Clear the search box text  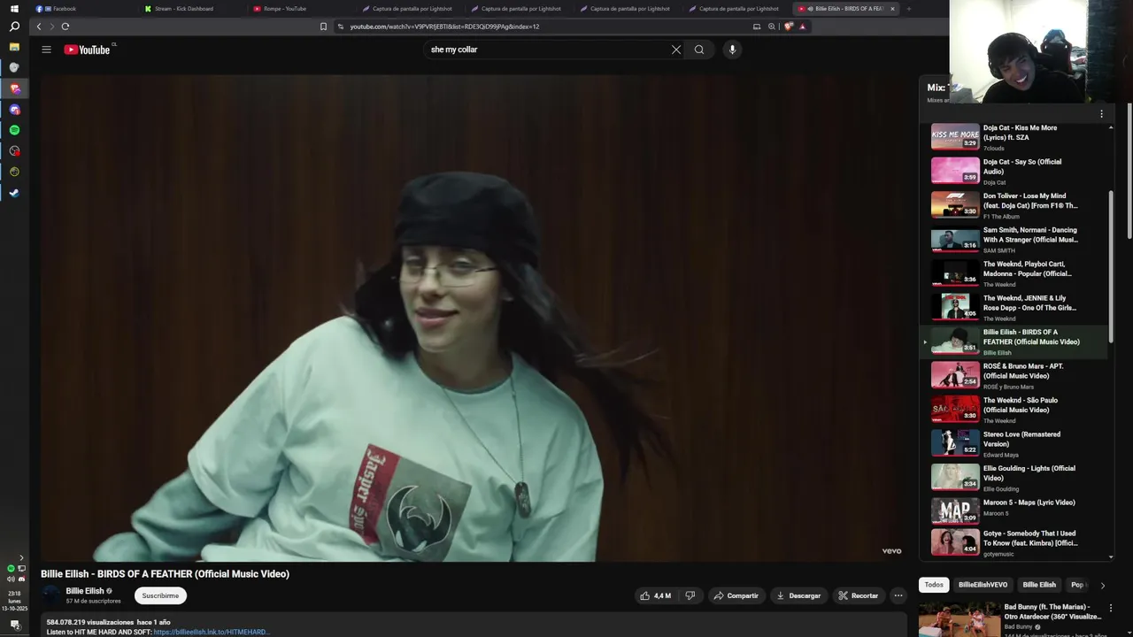676,50
